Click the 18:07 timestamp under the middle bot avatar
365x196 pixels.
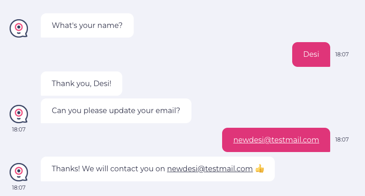coord(19,130)
